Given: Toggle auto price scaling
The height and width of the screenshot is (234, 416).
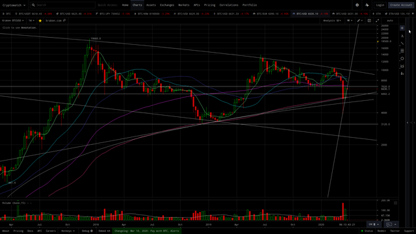Looking at the screenshot, I should tap(390, 20).
